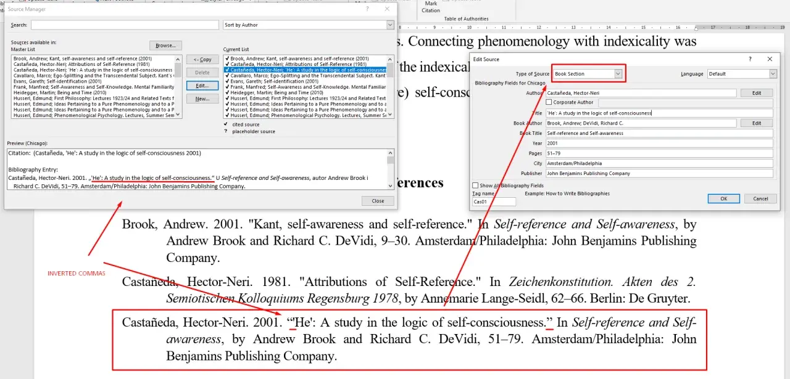Screen dimensions: 790x379
Task: Click the Author field containing Castañeda, Hector-Neri
Action: tap(641, 93)
